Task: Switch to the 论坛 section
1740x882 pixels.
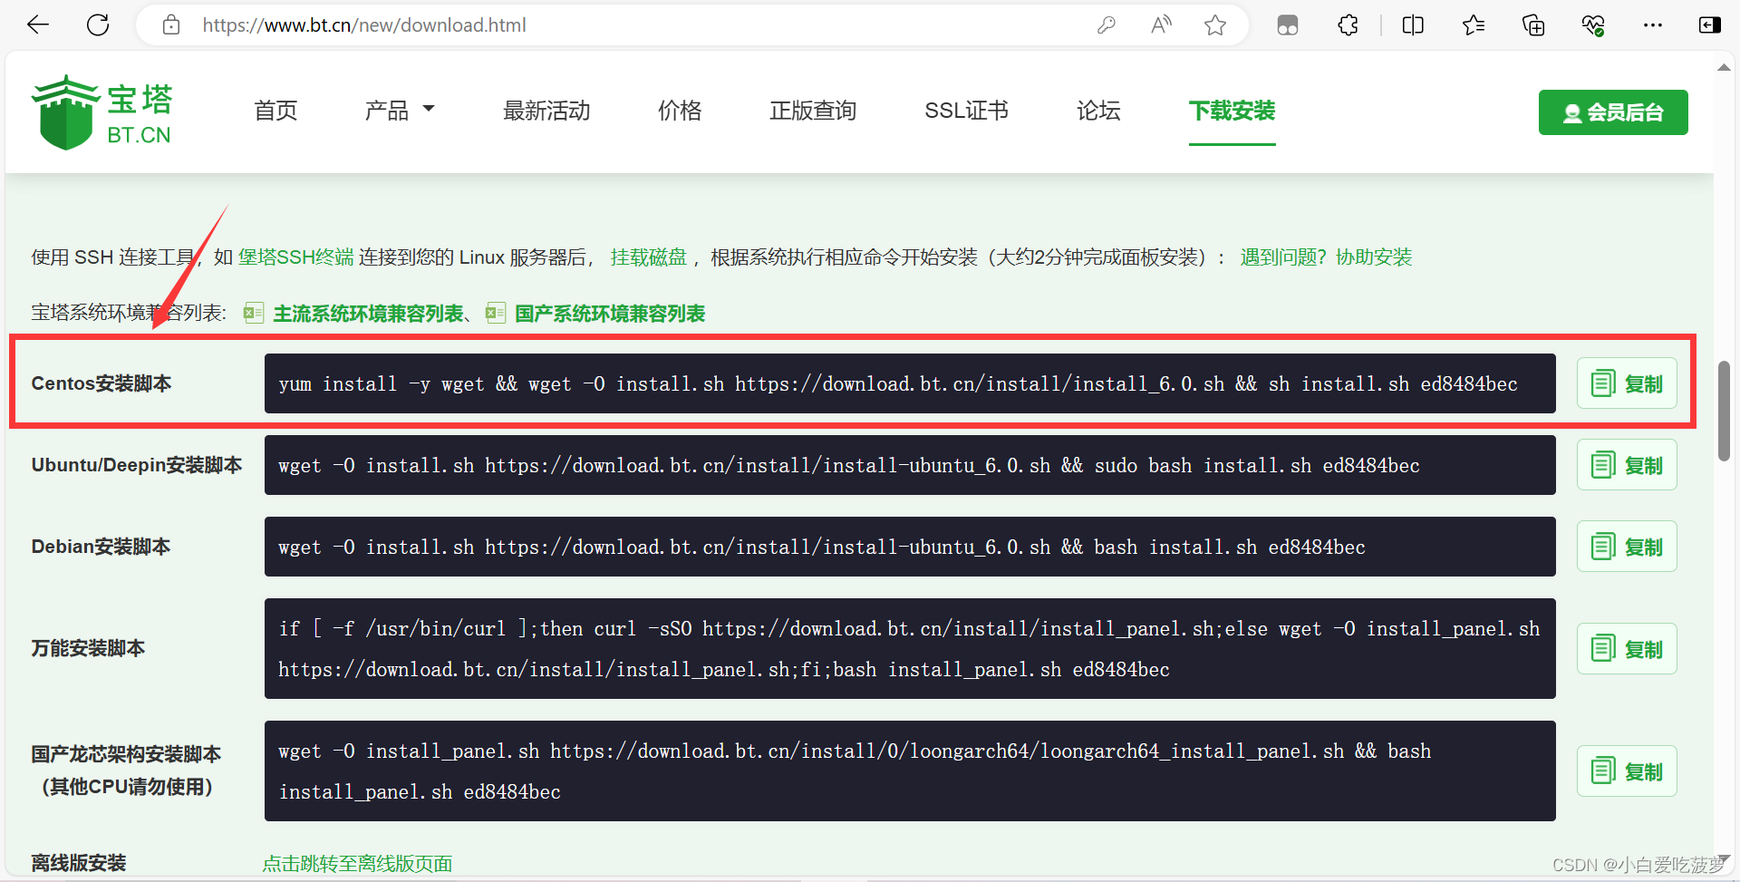Action: (x=1097, y=111)
